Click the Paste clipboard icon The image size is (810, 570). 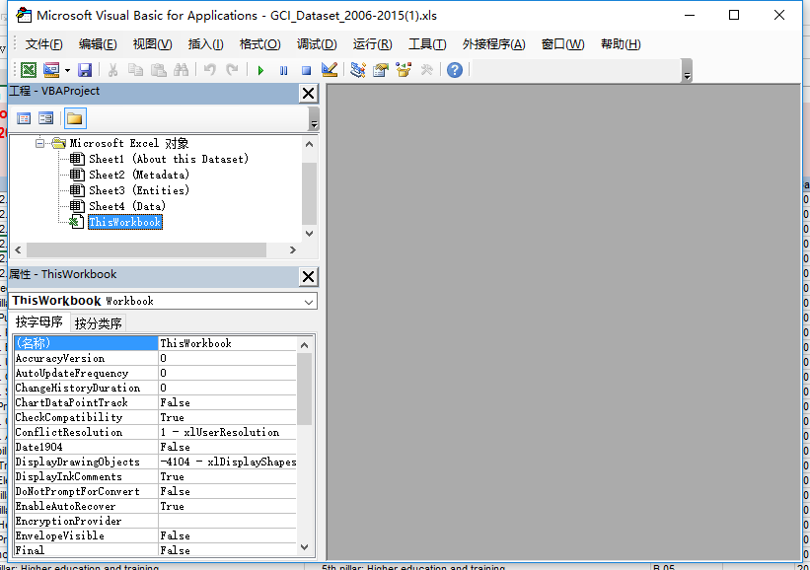coord(158,70)
